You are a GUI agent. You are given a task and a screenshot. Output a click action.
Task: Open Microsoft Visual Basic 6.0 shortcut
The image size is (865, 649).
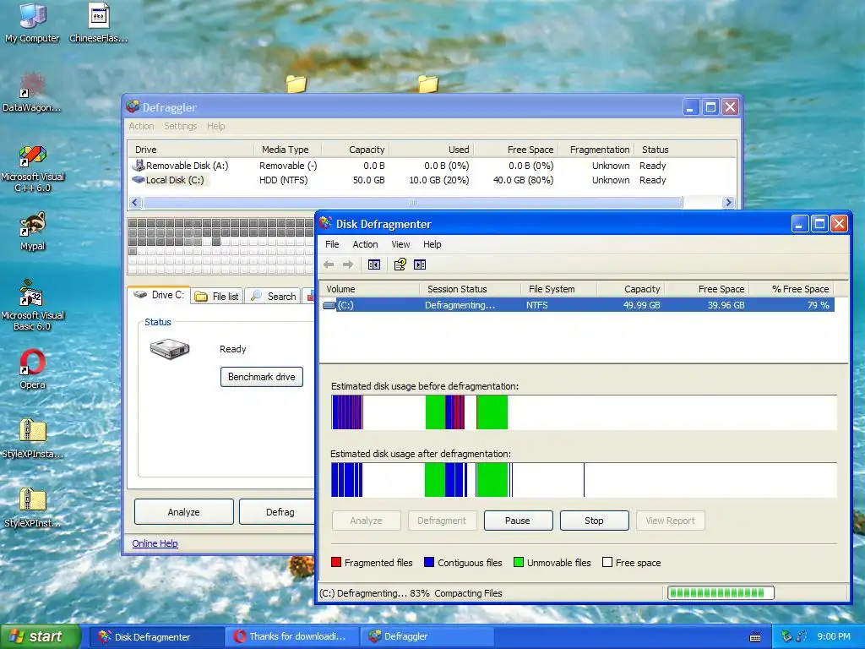32,306
